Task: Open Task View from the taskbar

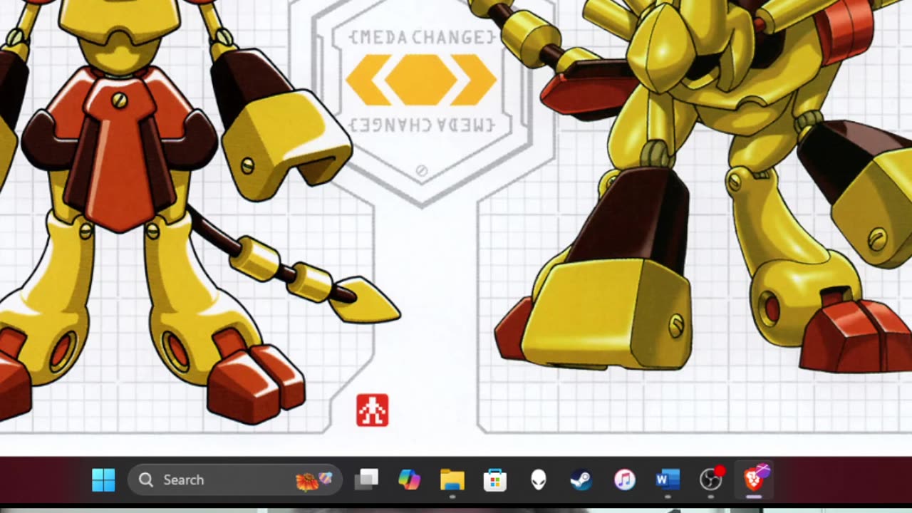Action: (367, 480)
